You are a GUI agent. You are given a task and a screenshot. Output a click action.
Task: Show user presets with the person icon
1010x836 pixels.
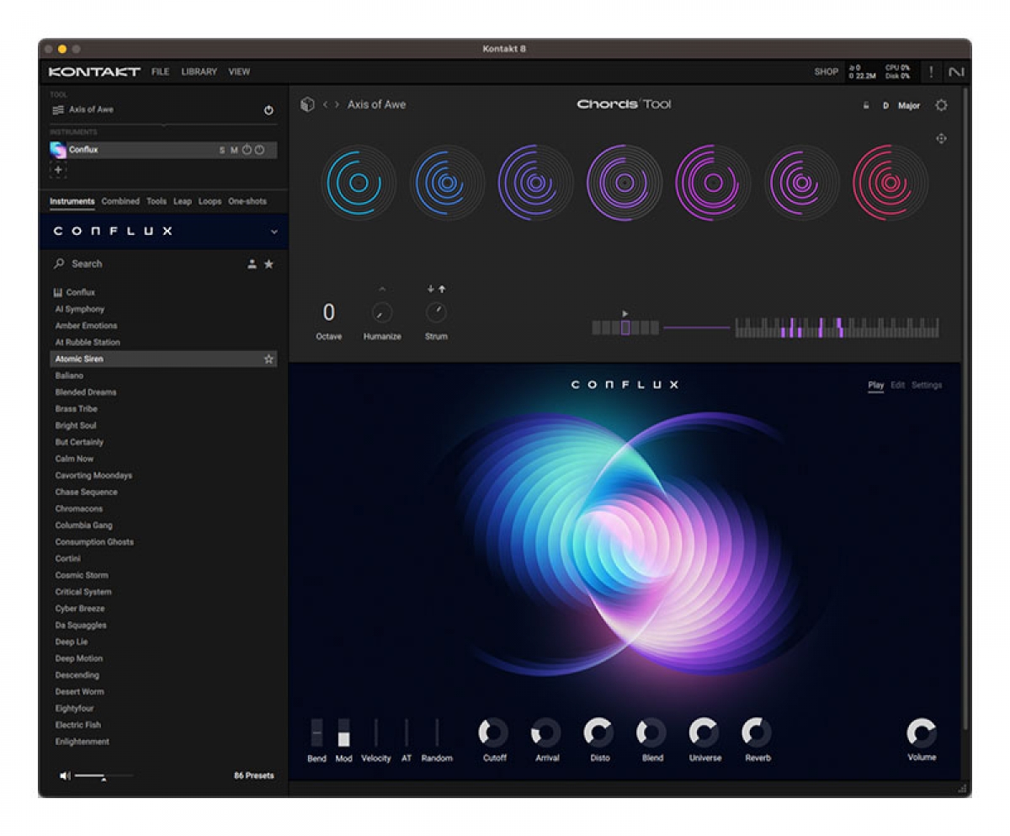pyautogui.click(x=252, y=264)
